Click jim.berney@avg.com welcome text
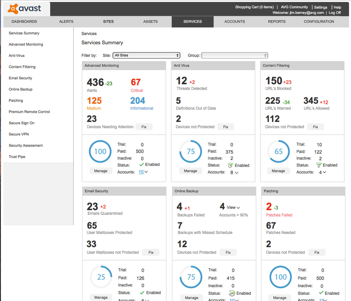This screenshot has width=351, height=301. [307, 13]
